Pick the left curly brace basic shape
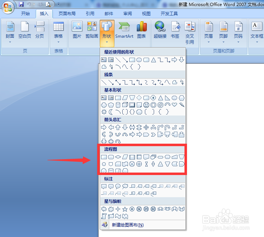 pos(160,112)
